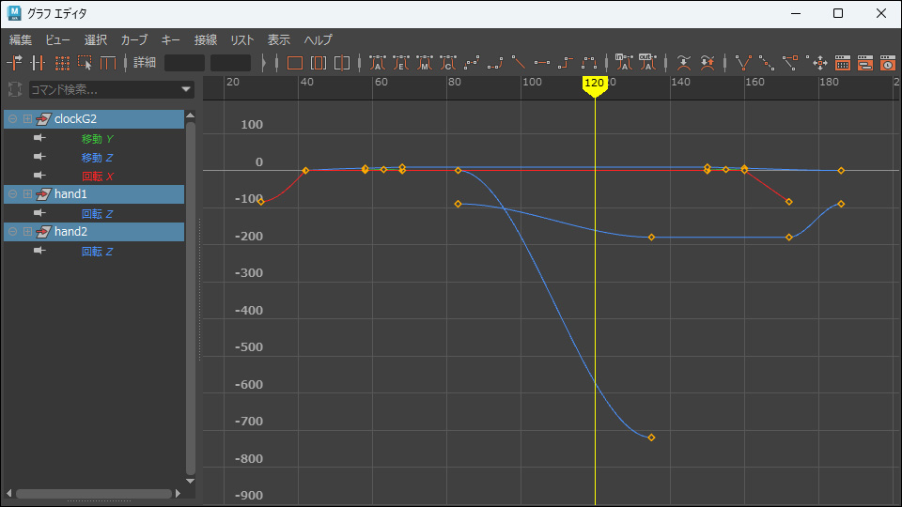The width and height of the screenshot is (902, 507).
Task: Select the Insert Keys tool
Action: (38, 63)
